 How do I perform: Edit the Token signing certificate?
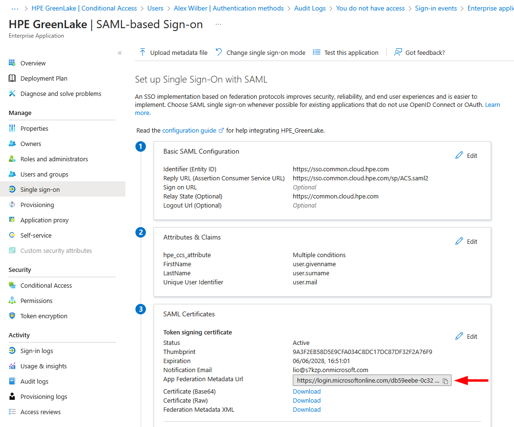466,336
